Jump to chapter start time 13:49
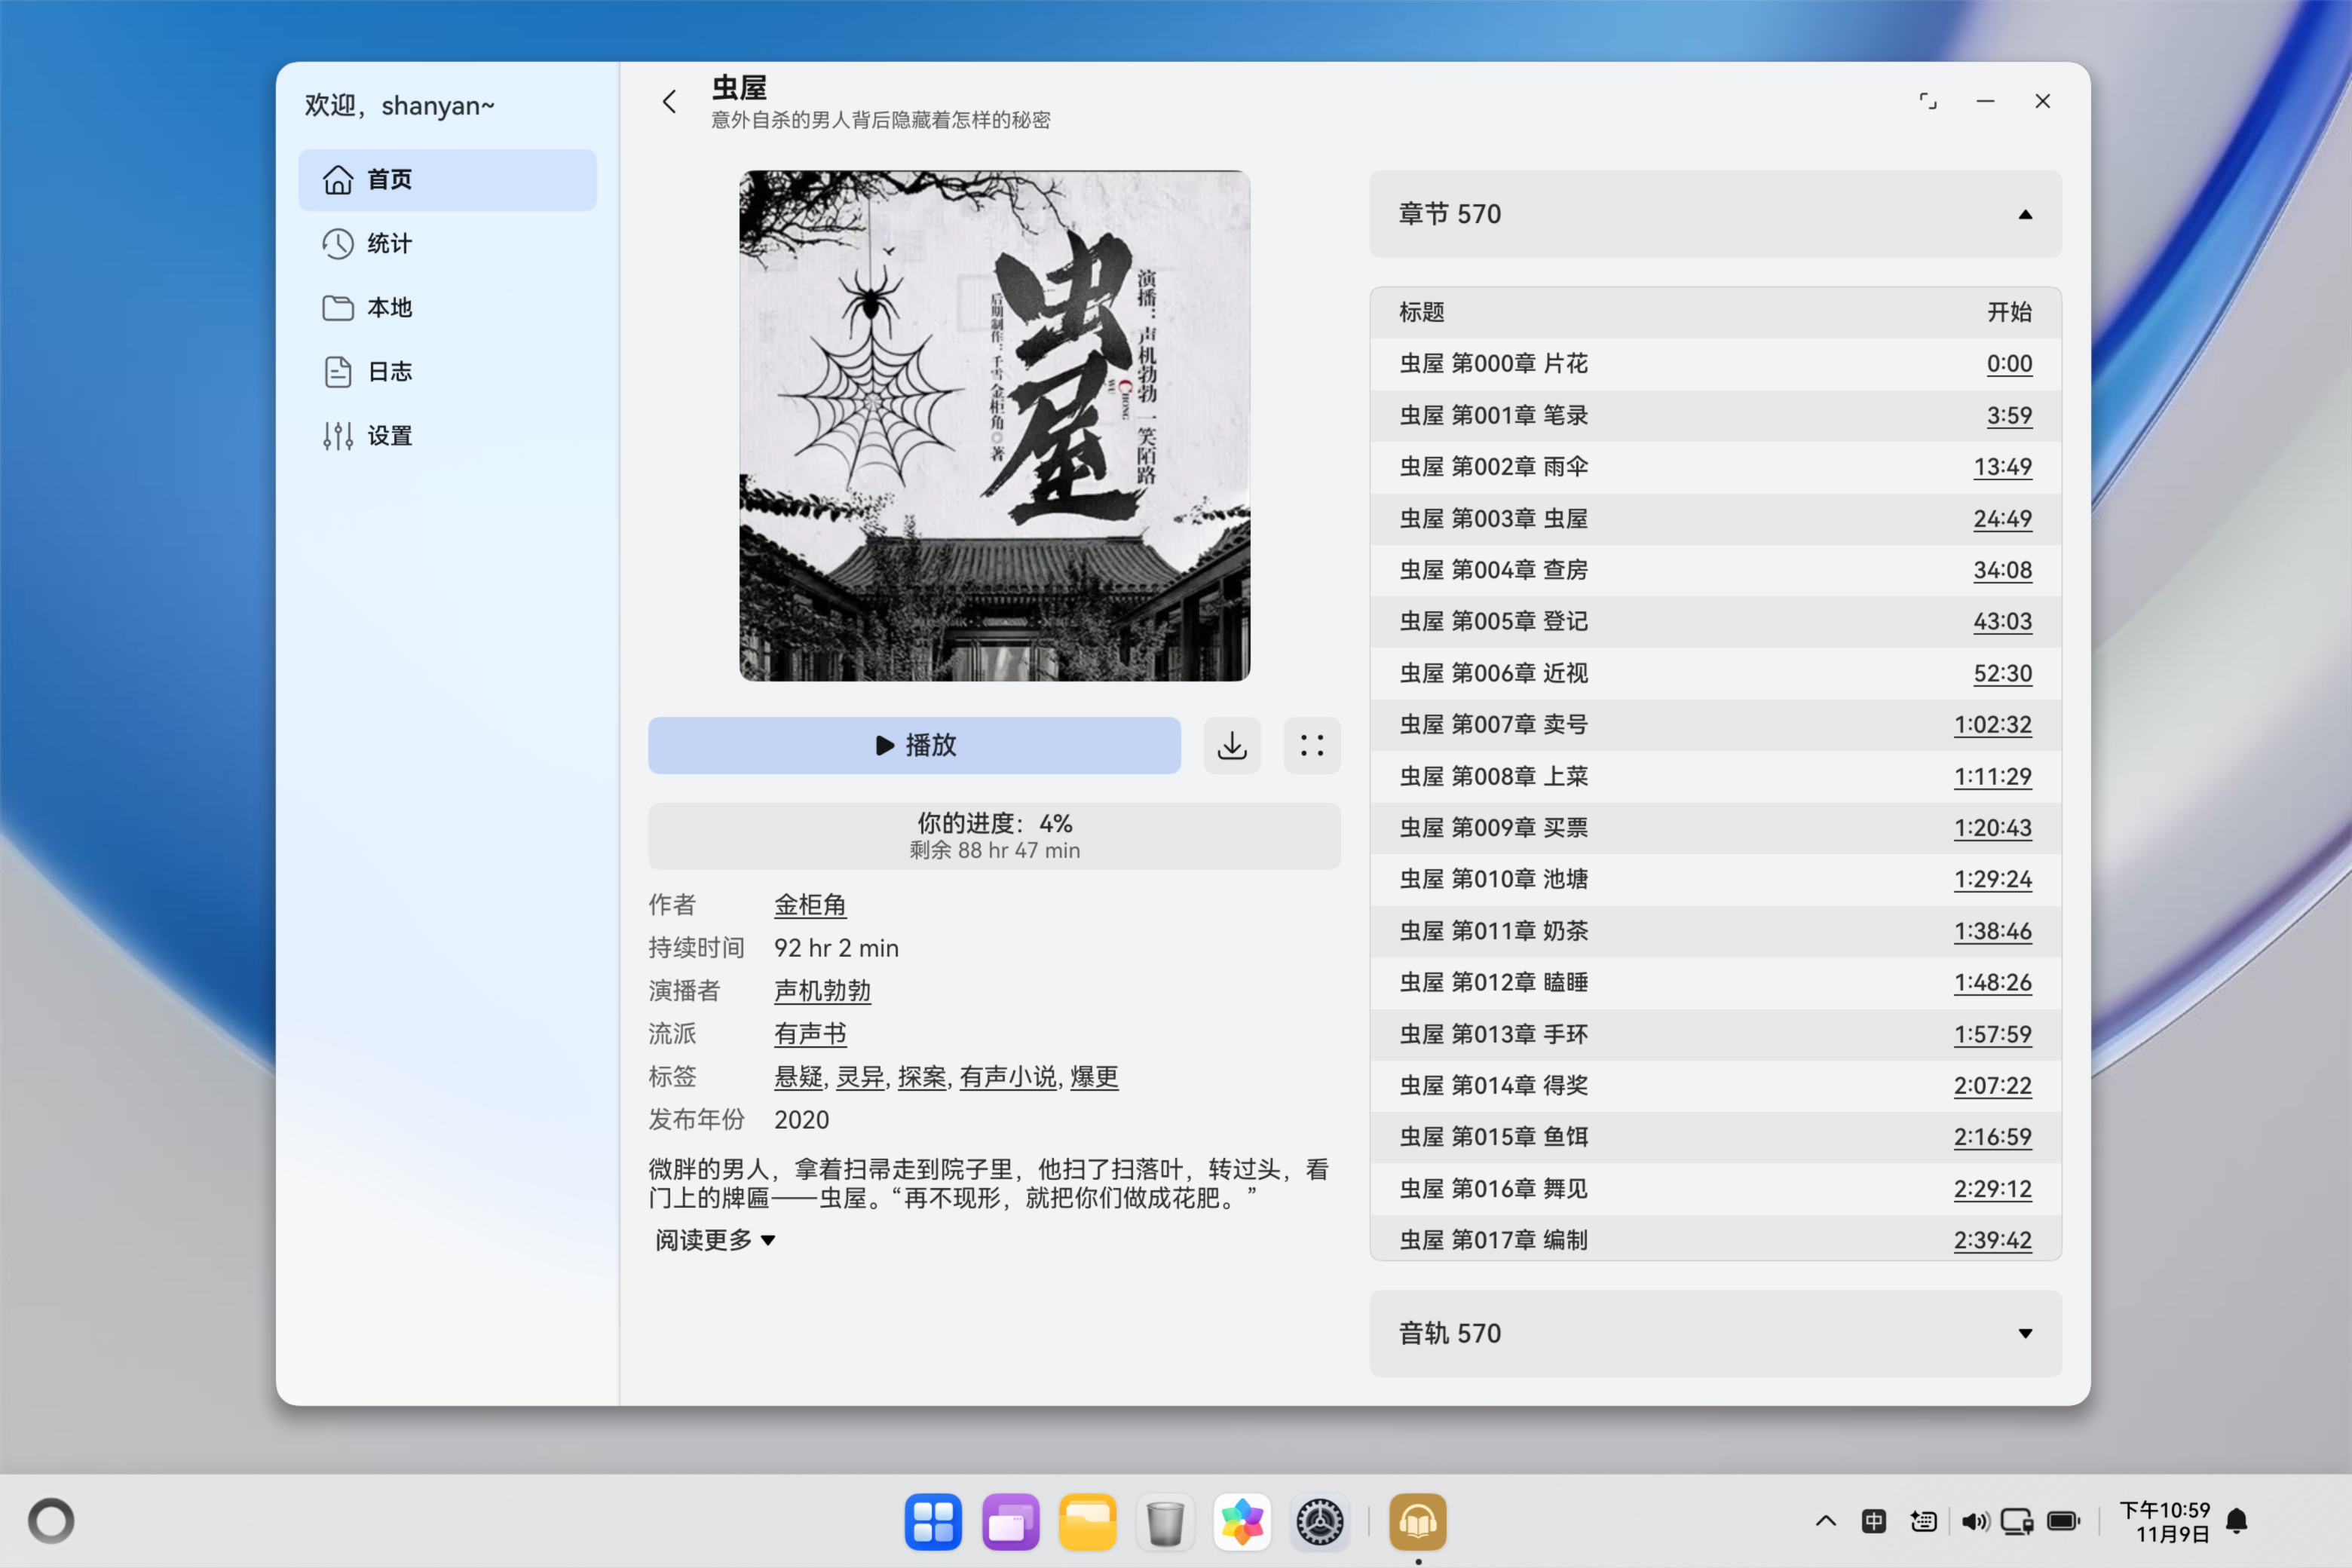This screenshot has height=1568, width=2352. tap(2002, 467)
